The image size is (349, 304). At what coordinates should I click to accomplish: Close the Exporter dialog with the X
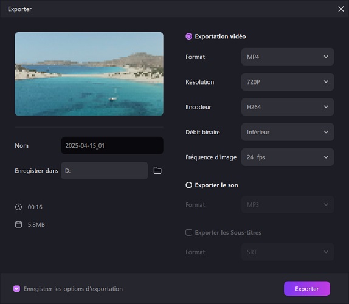click(x=340, y=9)
